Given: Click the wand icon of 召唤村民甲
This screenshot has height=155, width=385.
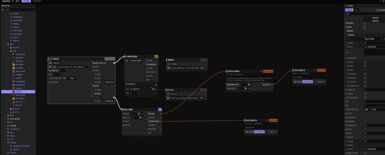Looking at the screenshot, I should (14, 58).
